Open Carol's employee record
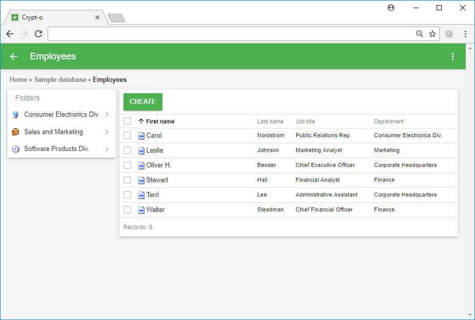475x320 pixels. click(154, 135)
